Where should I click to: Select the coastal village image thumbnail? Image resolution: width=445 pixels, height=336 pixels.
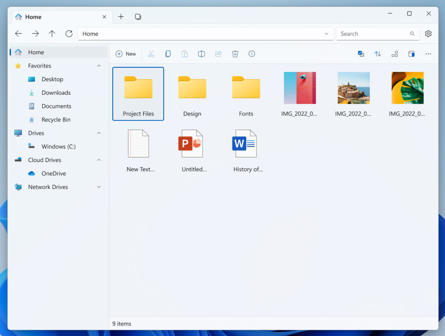click(x=354, y=88)
